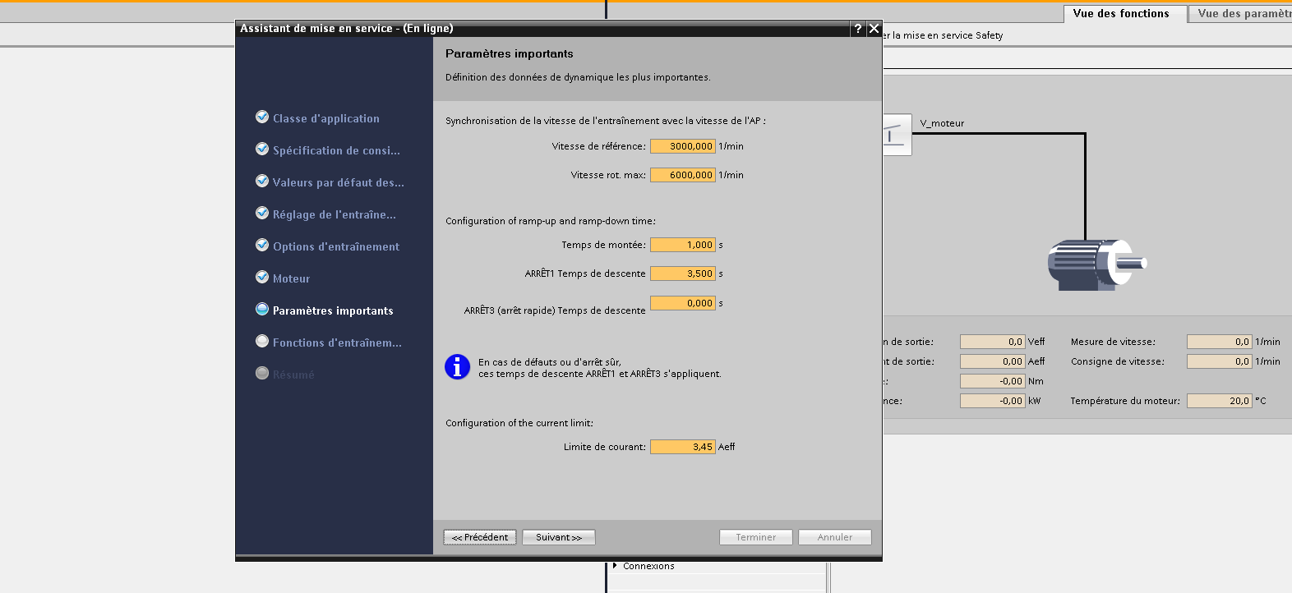Go to next step with Suivant button
Image resolution: width=1292 pixels, height=593 pixels.
tap(559, 537)
